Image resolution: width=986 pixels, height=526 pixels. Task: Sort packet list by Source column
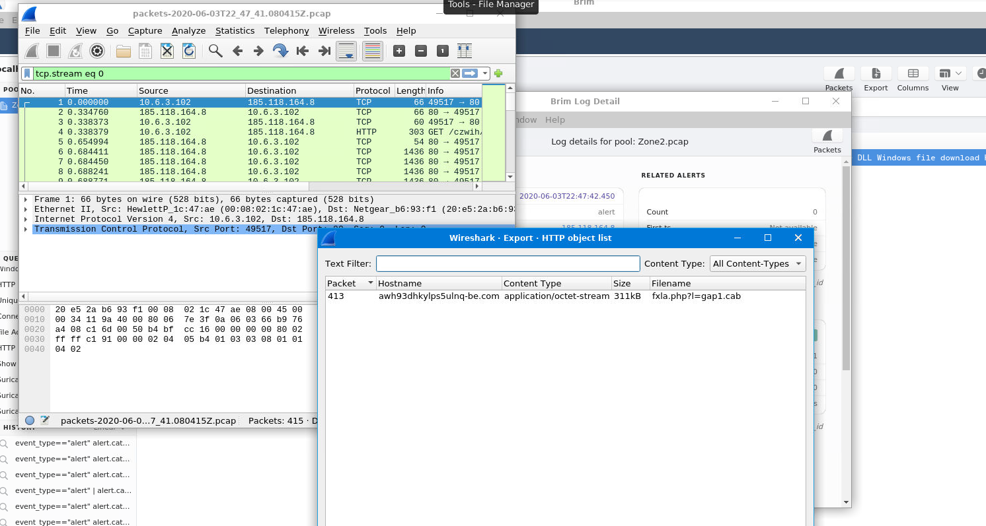(x=191, y=90)
